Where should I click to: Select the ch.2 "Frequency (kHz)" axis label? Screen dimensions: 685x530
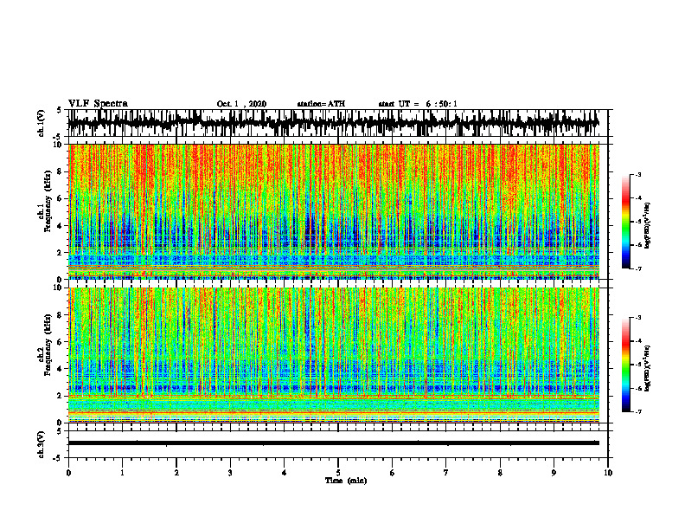(48, 345)
